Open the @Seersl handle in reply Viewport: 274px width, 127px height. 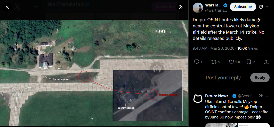click(247, 96)
